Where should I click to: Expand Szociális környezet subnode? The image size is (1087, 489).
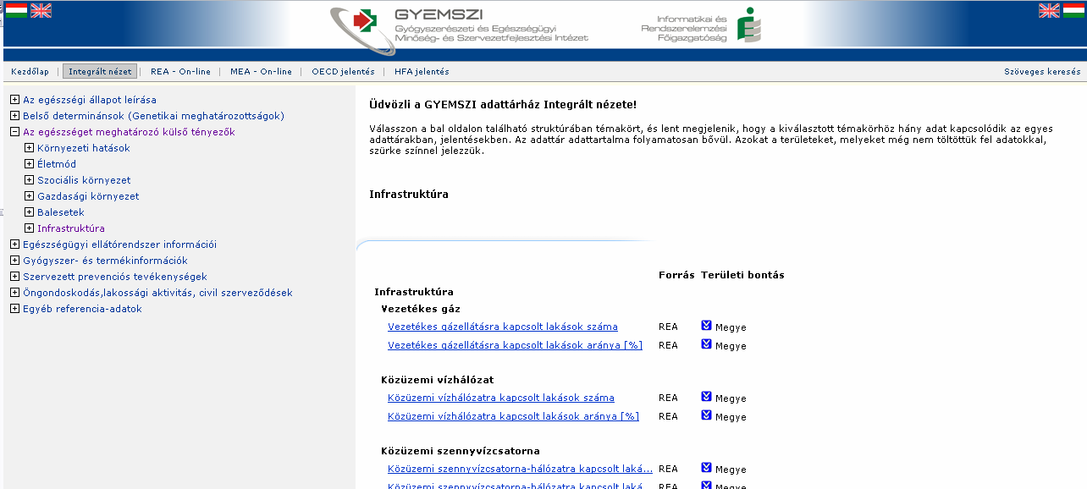30,180
